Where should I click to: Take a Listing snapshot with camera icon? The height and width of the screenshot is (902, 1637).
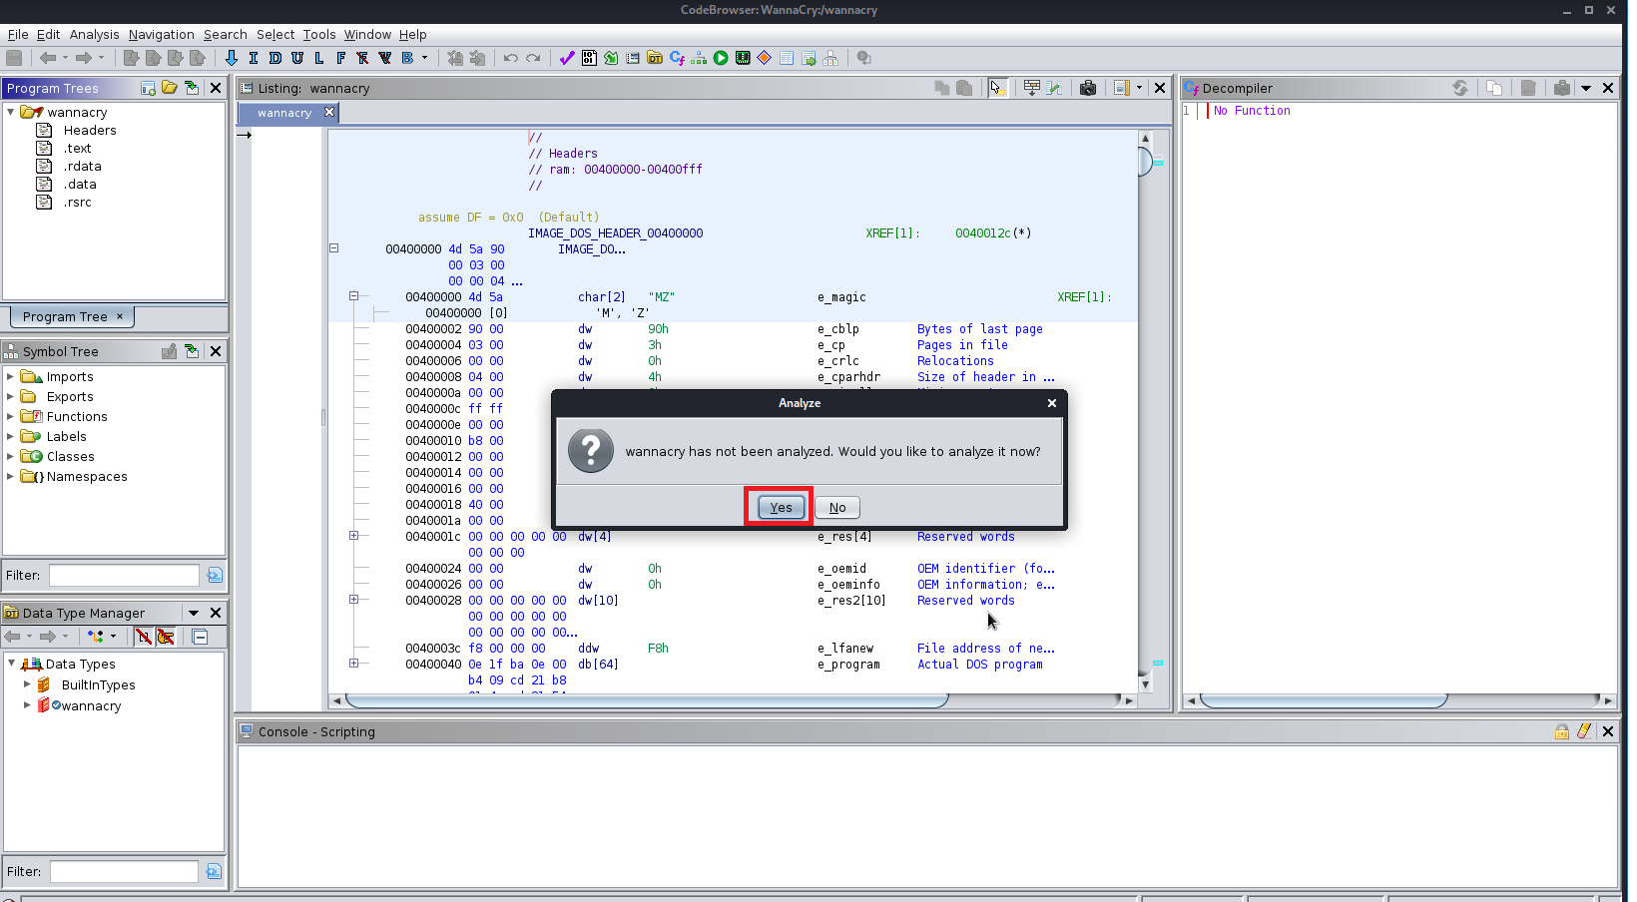1088,88
